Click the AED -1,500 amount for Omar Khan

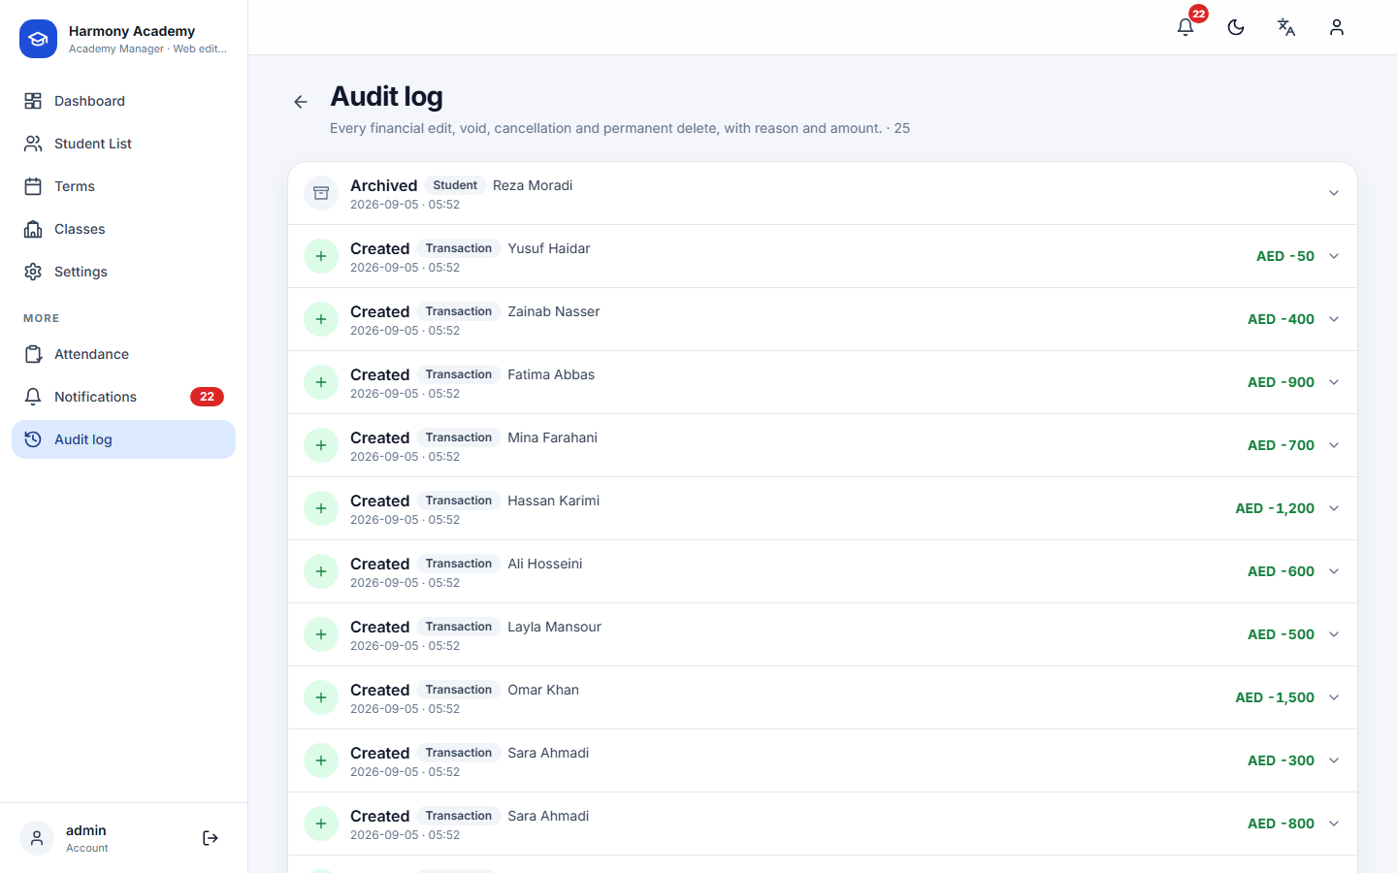[1275, 697]
